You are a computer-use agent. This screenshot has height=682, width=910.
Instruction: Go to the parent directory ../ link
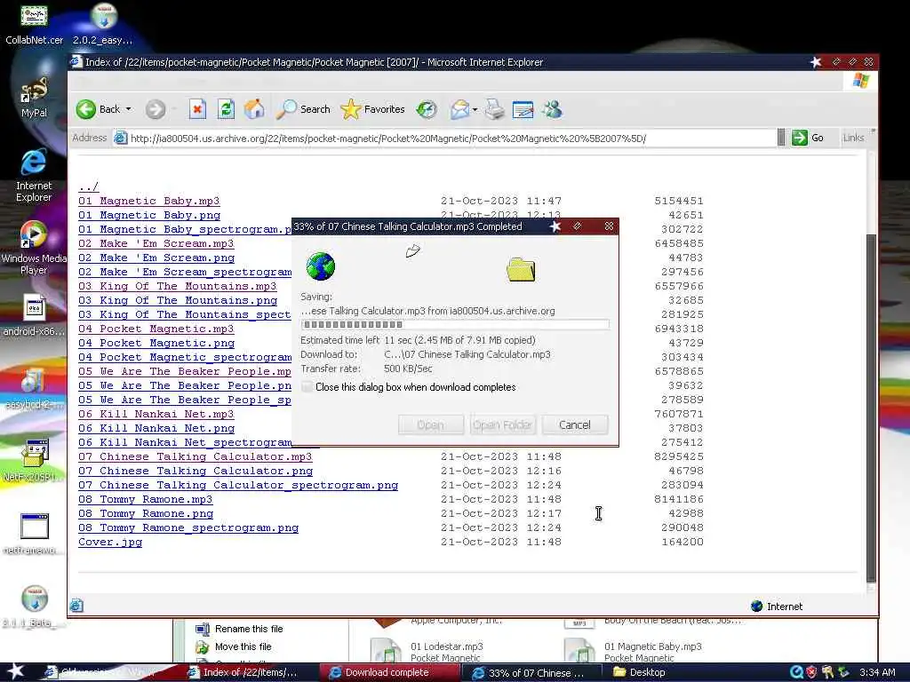coord(88,186)
